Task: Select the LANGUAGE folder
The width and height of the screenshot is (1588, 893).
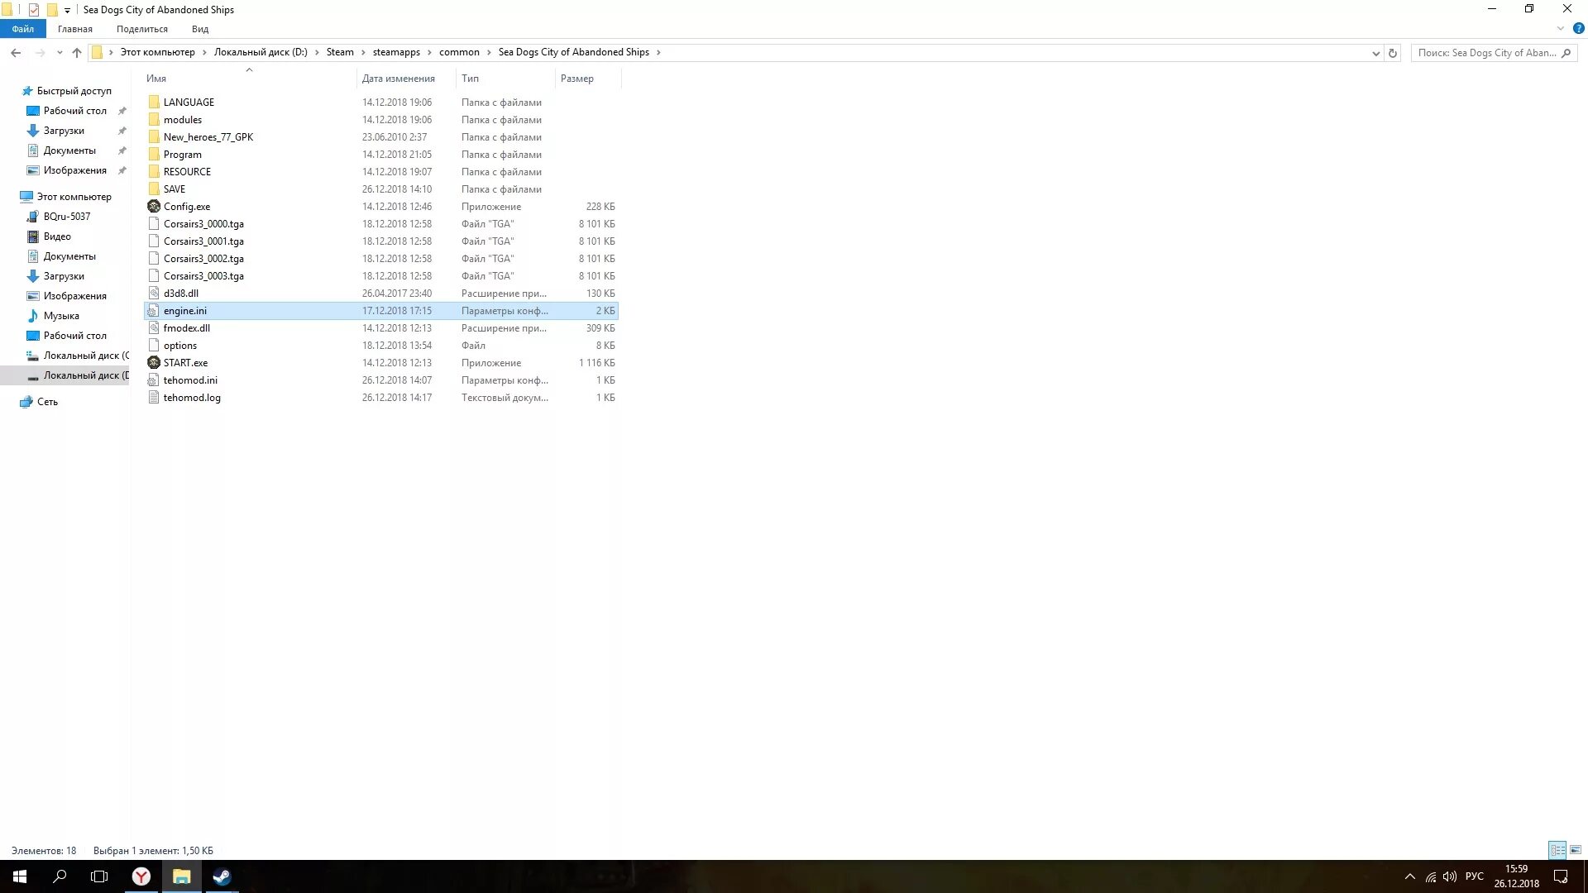Action: coord(189,103)
